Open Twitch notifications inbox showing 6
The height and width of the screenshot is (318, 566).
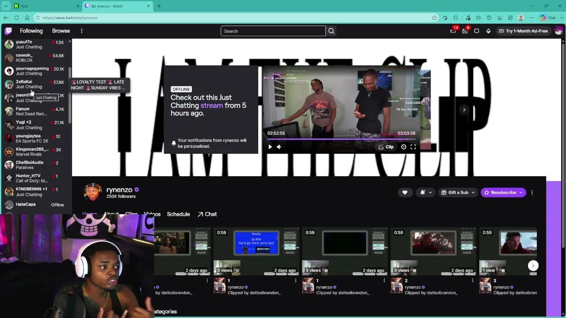[x=465, y=31]
